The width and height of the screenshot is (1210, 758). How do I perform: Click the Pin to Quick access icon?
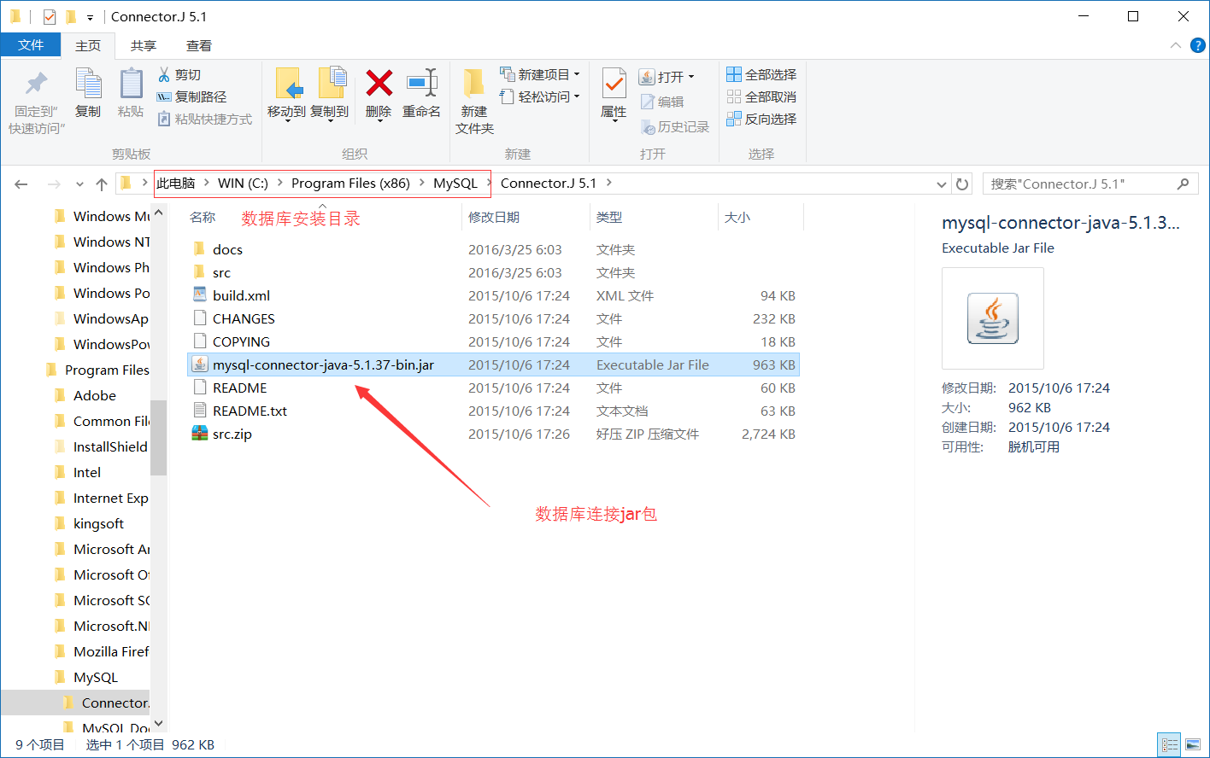(x=37, y=84)
